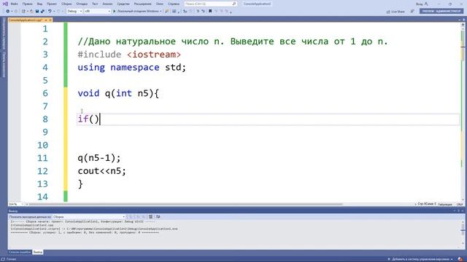Click the Save All toolbar icon

[x=42, y=12]
